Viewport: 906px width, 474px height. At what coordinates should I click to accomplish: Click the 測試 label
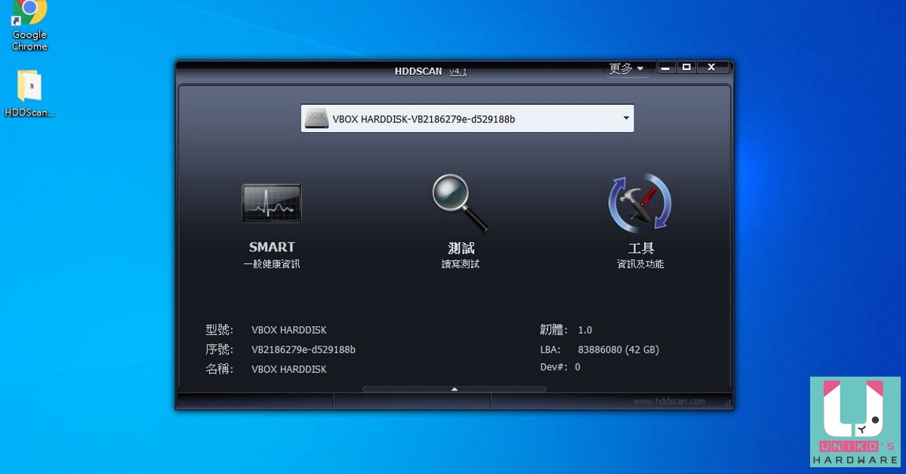coord(461,248)
